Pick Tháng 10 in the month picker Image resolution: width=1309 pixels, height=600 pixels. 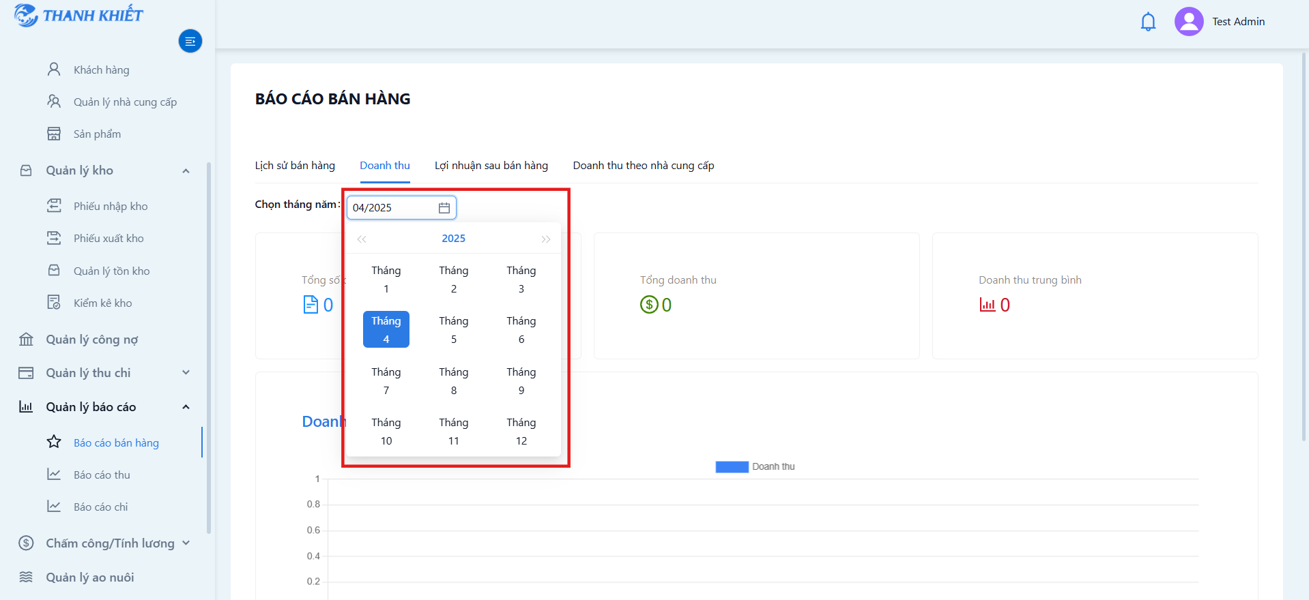[386, 432]
